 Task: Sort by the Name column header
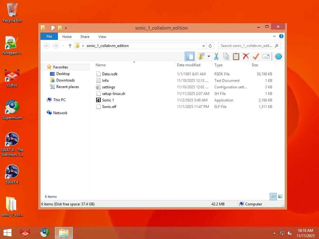click(101, 65)
